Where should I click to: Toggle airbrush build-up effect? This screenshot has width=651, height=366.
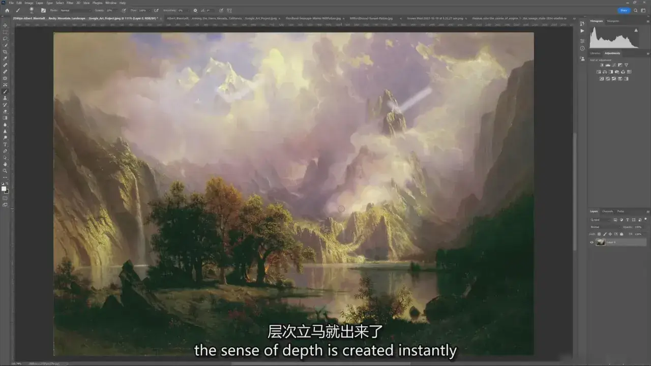click(x=156, y=10)
